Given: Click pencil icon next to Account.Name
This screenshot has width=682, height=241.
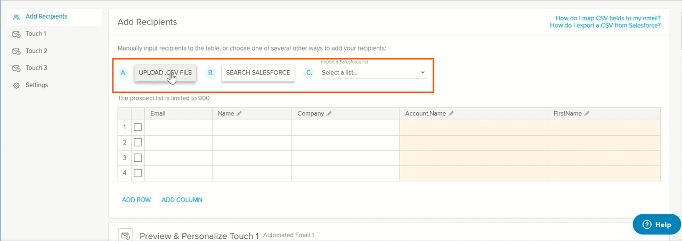Looking at the screenshot, I should coord(451,114).
